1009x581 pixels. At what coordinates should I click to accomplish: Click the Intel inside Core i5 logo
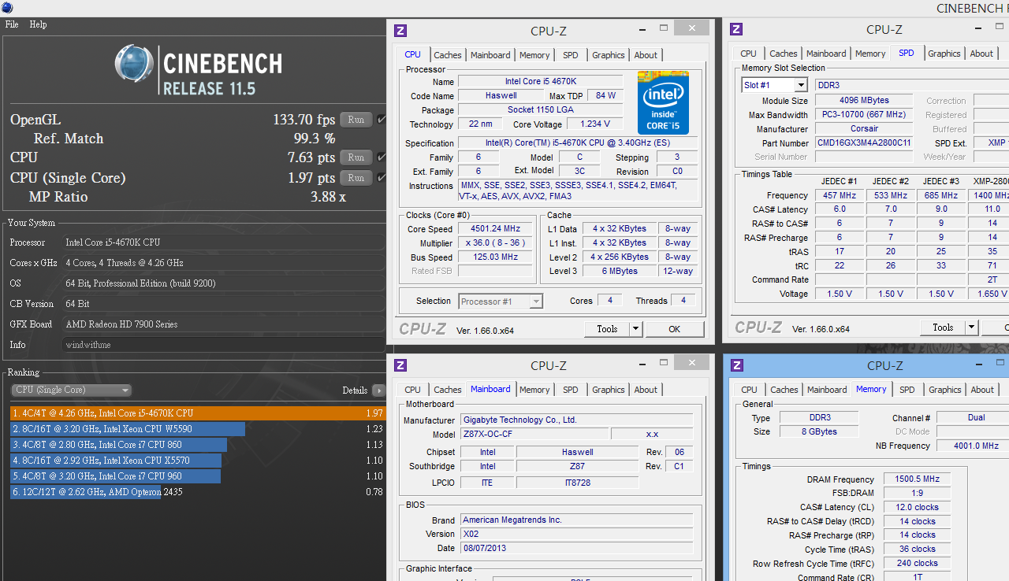click(x=663, y=103)
